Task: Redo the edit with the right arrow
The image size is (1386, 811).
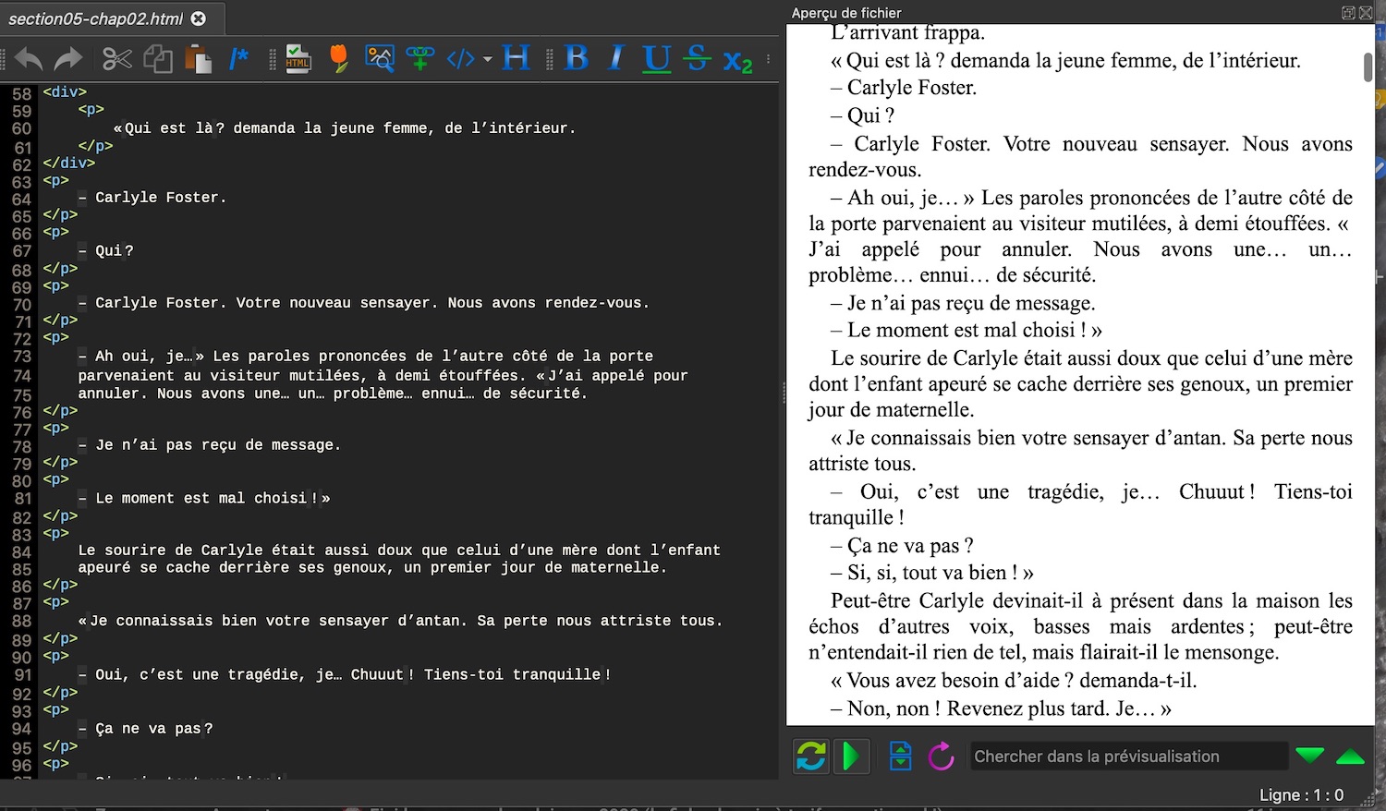Action: pos(68,60)
